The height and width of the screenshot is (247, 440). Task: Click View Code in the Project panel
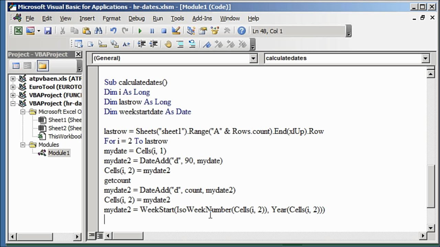16,66
